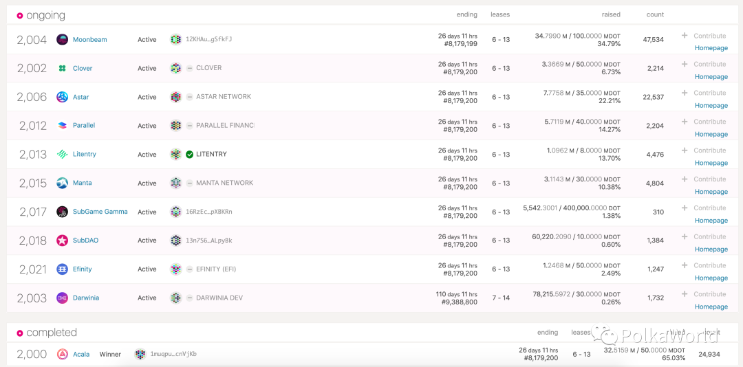743x367 pixels.
Task: Open the Clover parachain link
Action: 83,68
